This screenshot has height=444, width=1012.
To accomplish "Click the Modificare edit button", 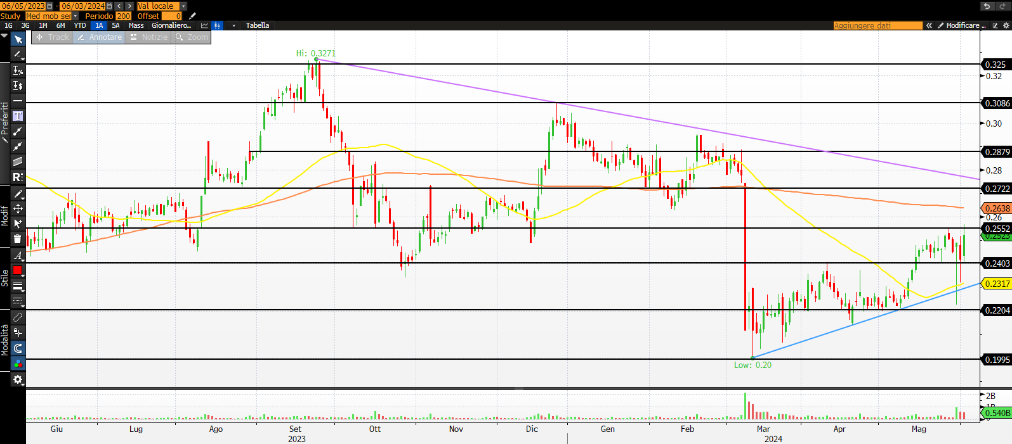I will (x=961, y=25).
